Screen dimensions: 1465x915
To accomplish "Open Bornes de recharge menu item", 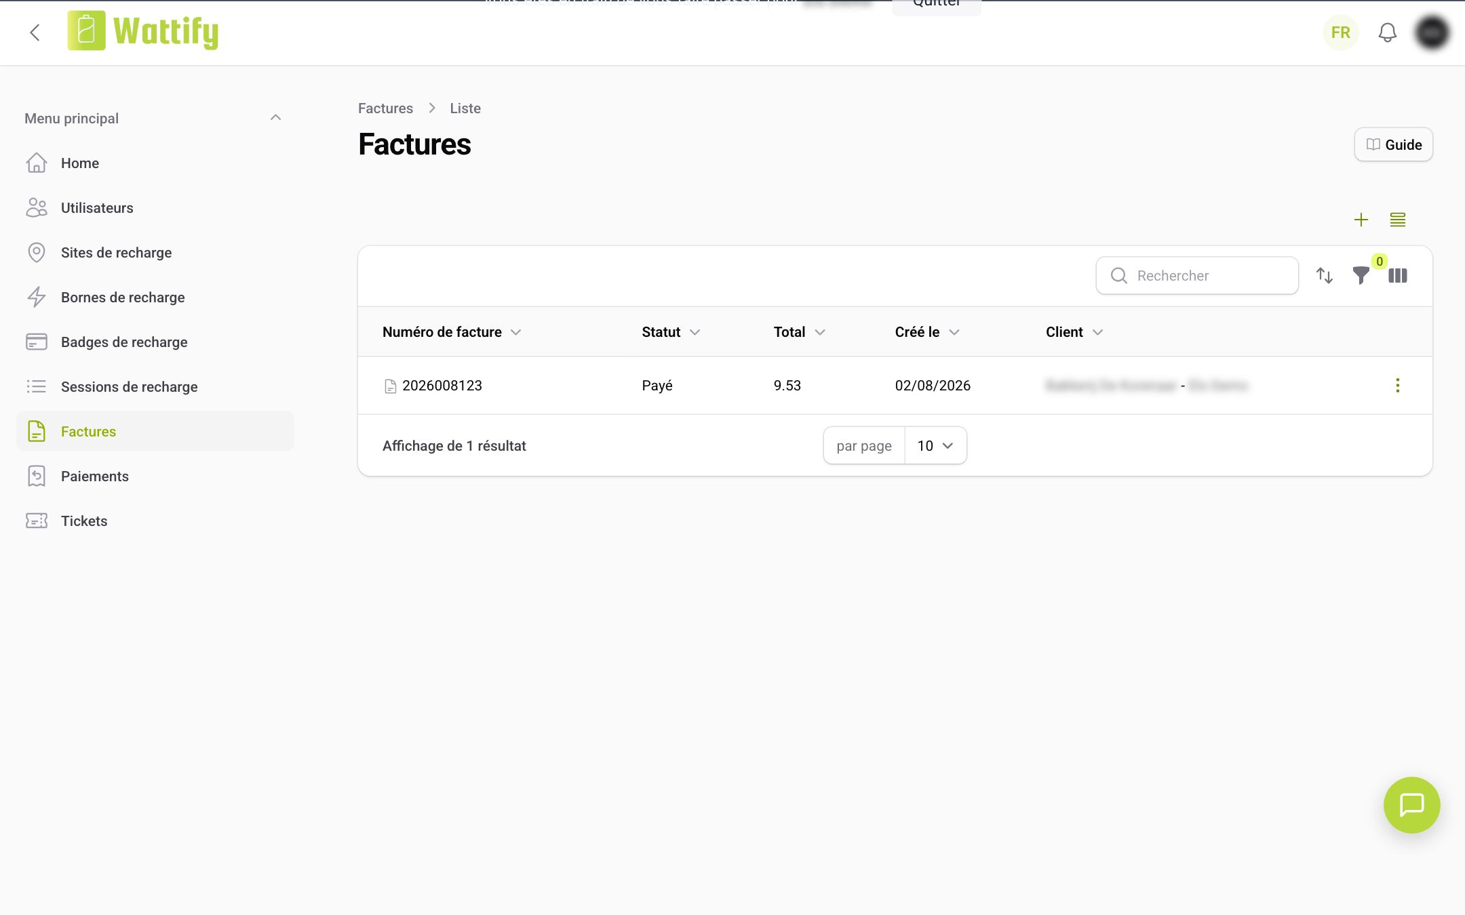I will point(155,297).
